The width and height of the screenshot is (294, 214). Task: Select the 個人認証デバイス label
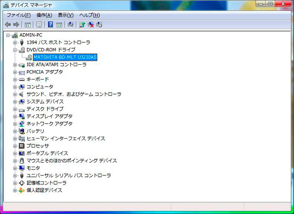(44, 191)
